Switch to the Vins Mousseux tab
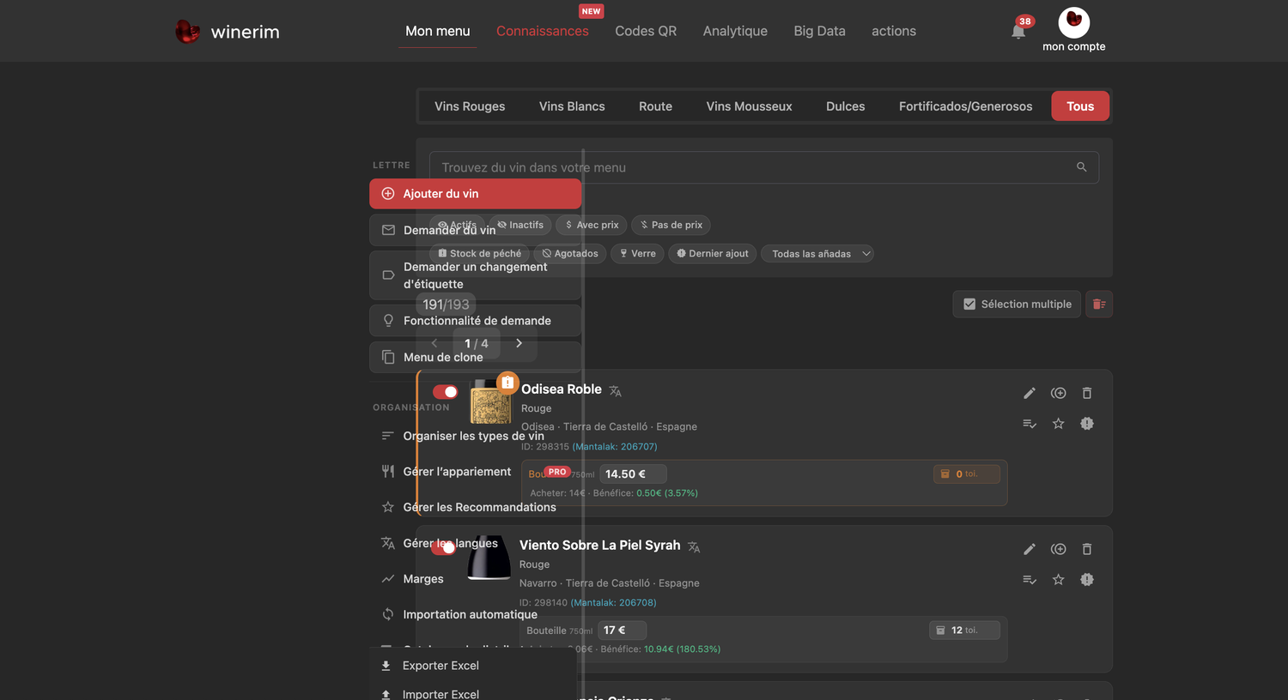Screen dimensions: 1288x700 tap(749, 106)
